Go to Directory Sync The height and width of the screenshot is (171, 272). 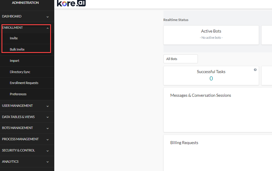click(x=20, y=72)
